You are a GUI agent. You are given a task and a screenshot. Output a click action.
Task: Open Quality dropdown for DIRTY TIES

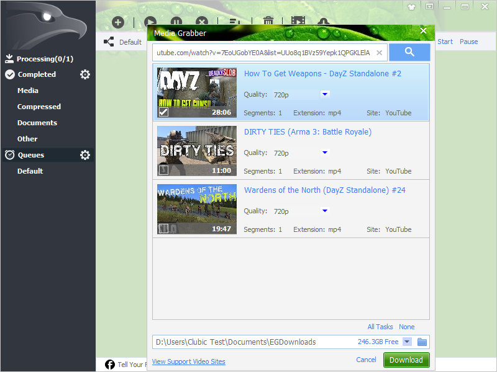pyautogui.click(x=324, y=153)
